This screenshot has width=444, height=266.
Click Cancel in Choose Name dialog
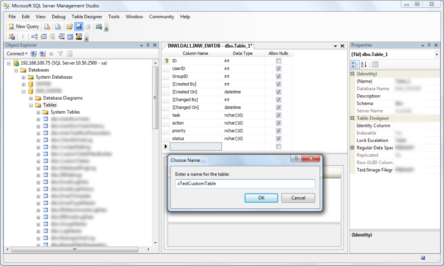[298, 198]
